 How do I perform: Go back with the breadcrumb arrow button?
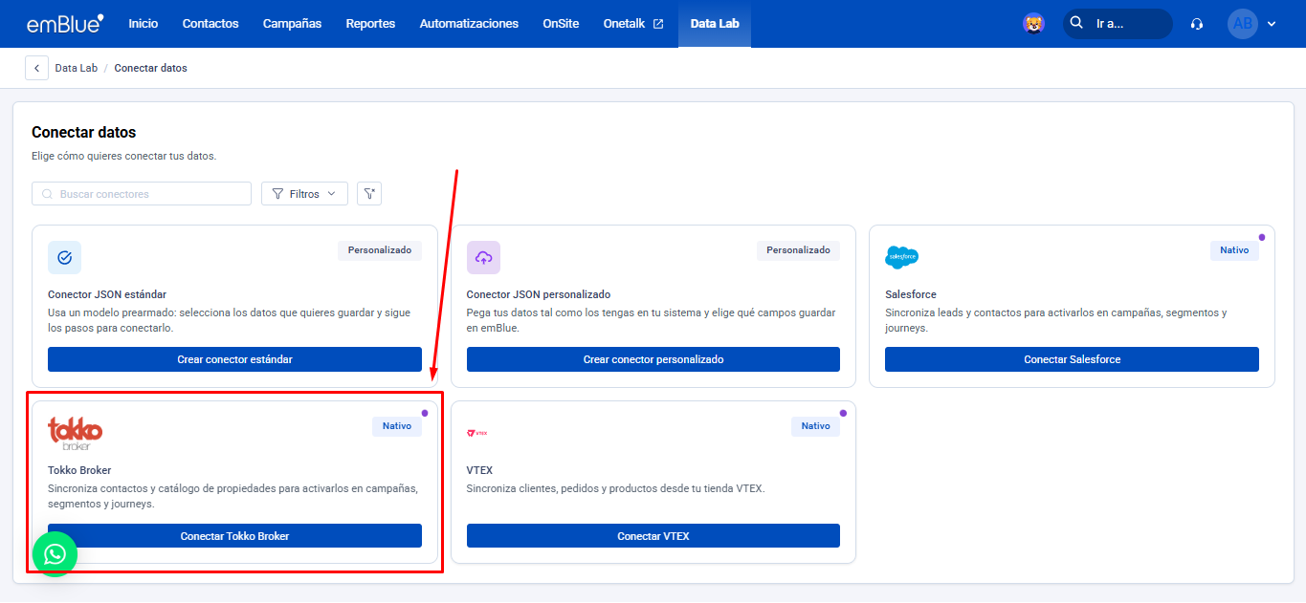pos(36,68)
